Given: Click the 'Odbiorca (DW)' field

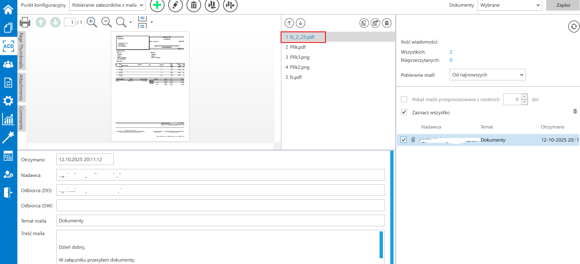Looking at the screenshot, I should click(x=221, y=205).
